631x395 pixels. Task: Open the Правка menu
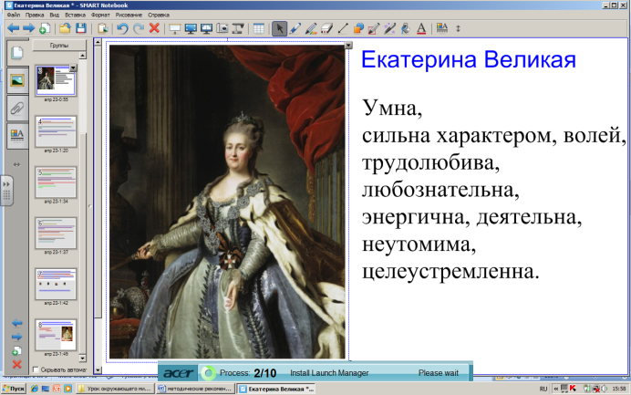(35, 15)
